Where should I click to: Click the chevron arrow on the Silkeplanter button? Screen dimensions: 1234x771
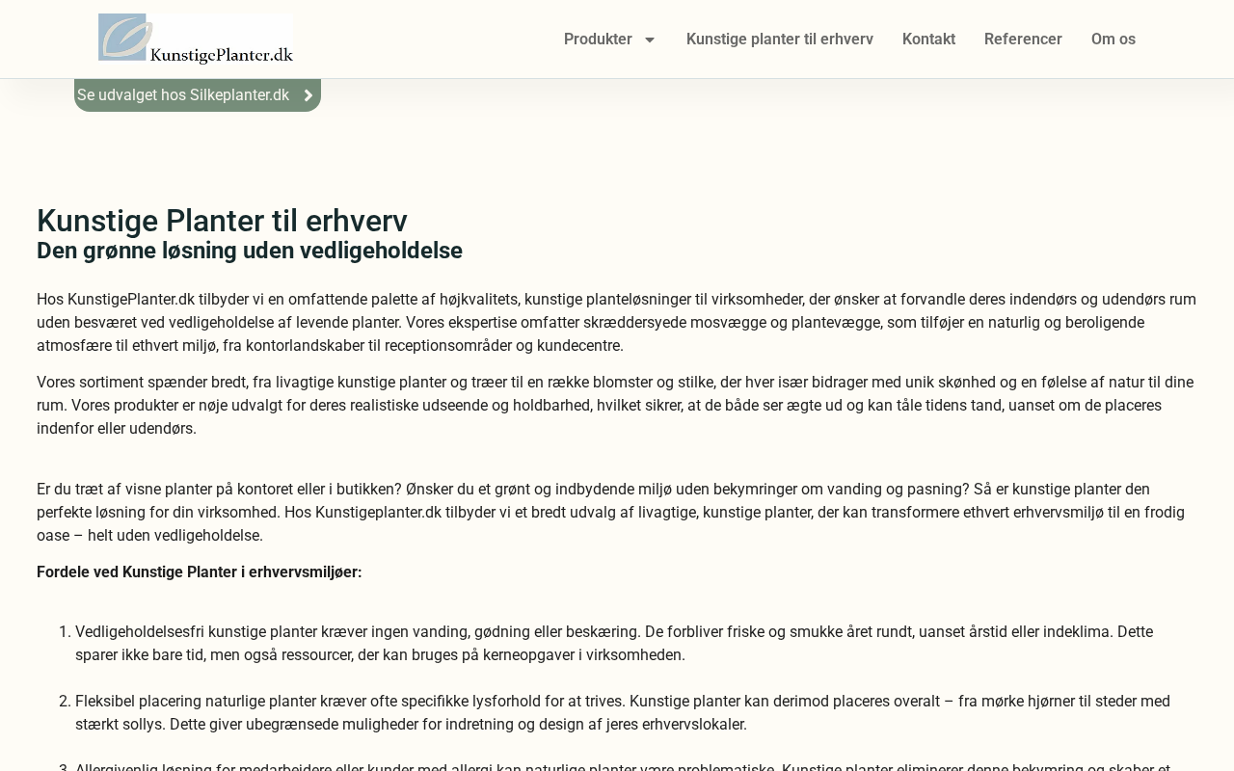(x=308, y=95)
